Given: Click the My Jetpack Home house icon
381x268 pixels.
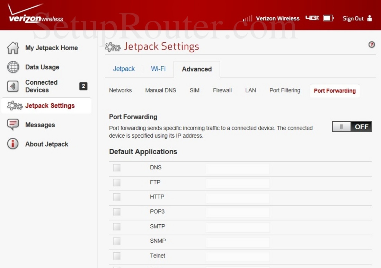Looking at the screenshot, I should [13, 48].
